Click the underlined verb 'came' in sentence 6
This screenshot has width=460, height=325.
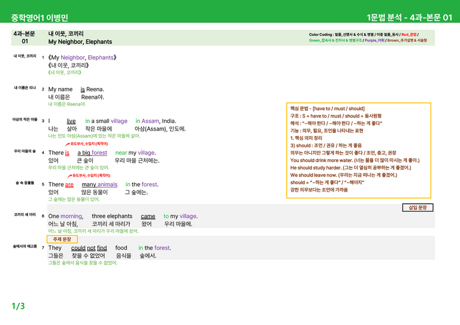pyautogui.click(x=148, y=216)
